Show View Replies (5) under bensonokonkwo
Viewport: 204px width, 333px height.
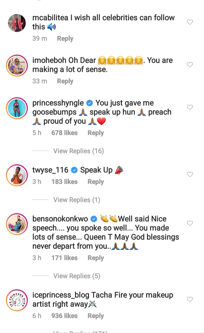(77, 276)
